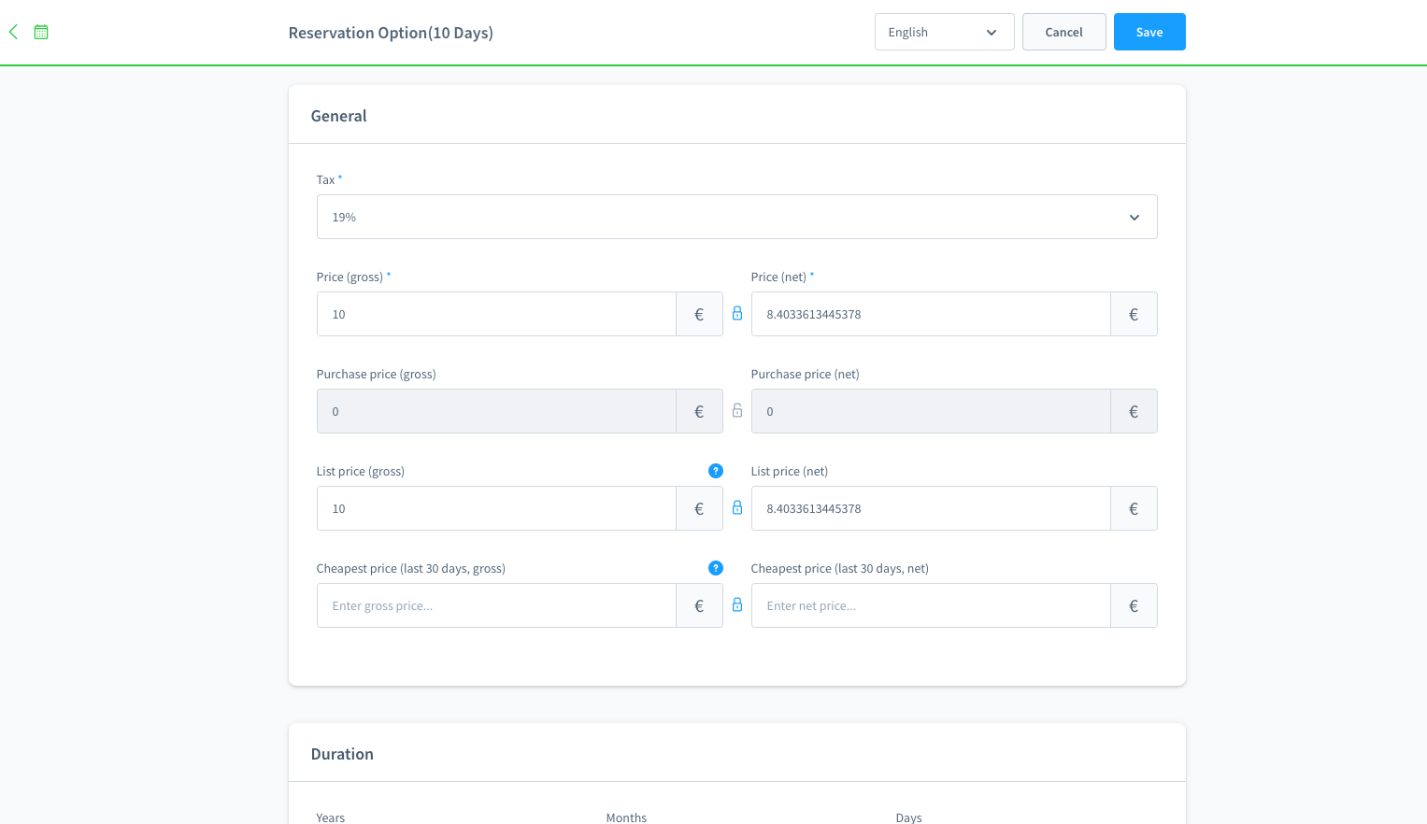Click the euro symbol beside List price (gross)
Viewport: 1427px width, 824px height.
tap(699, 508)
